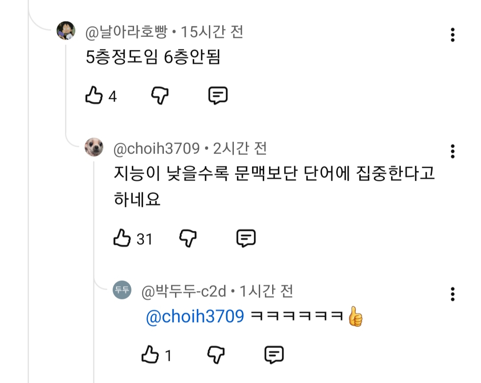Dislike the comment by @날아라호빵
Viewport: 481px width, 383px height.
click(160, 96)
